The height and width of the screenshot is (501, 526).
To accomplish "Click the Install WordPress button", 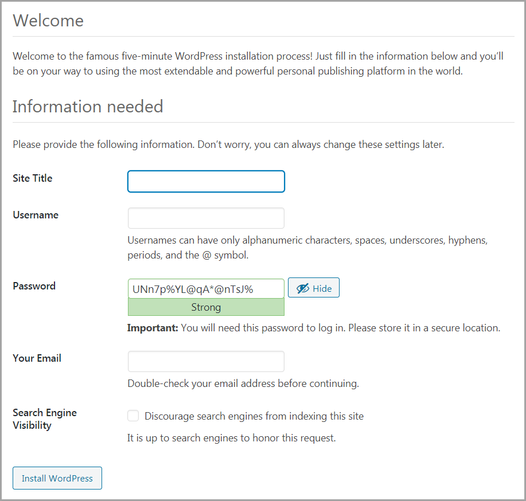I will pos(57,478).
